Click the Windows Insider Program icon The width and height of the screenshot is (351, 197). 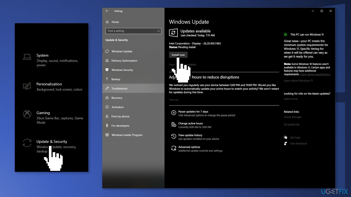tap(107, 135)
